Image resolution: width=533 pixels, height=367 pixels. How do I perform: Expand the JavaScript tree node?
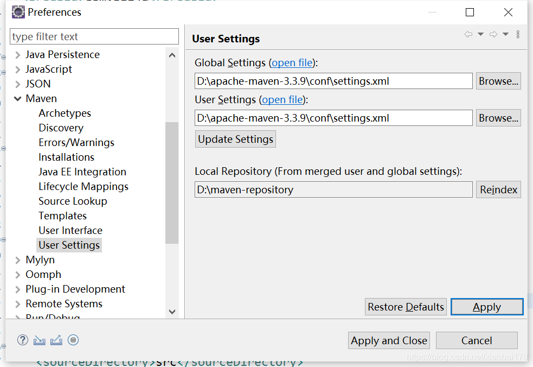(18, 69)
